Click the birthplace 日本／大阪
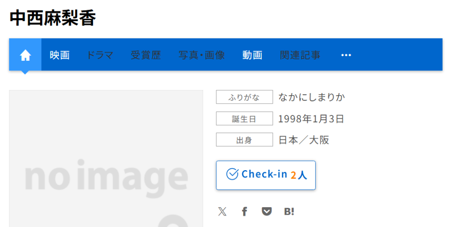The width and height of the screenshot is (452, 227). (304, 140)
